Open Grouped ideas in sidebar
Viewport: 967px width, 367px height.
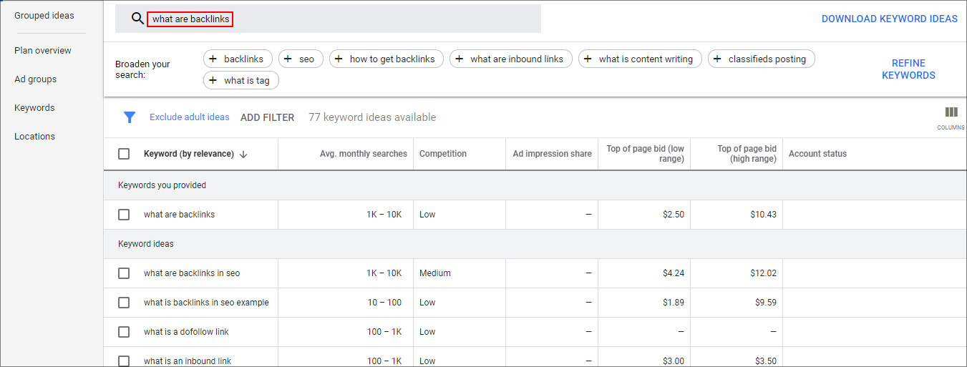pos(44,16)
